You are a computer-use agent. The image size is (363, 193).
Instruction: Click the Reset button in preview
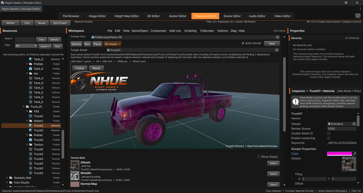pyautogui.click(x=96, y=68)
